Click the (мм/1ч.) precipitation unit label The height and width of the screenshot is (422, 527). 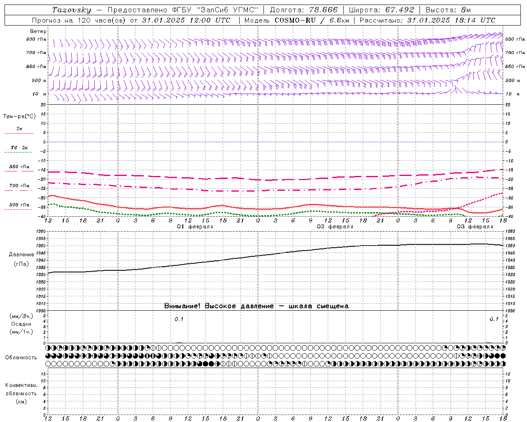click(21, 332)
